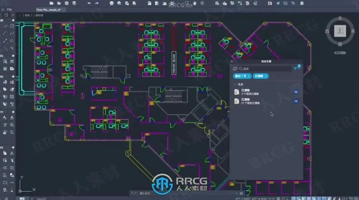Switch to the 模型 model tab
The height and width of the screenshot is (200, 359).
22,198
